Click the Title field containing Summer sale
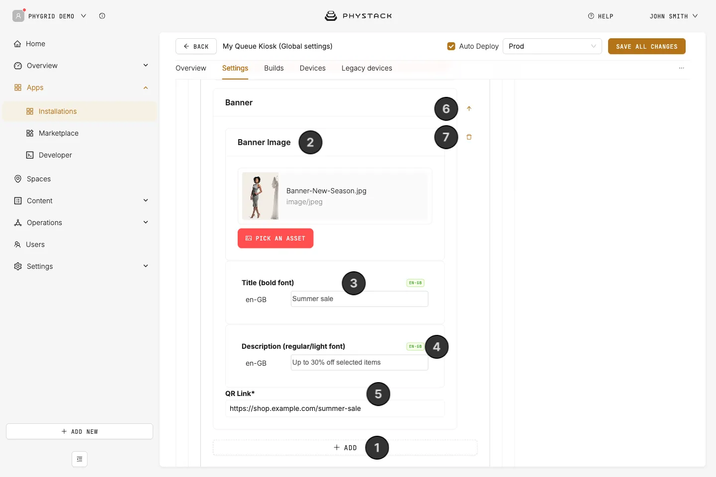 coord(359,299)
